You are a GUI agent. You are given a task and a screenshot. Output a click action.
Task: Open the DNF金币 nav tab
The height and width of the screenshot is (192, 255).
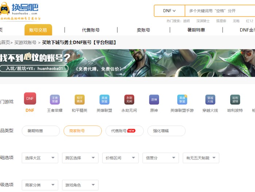pos(247,30)
